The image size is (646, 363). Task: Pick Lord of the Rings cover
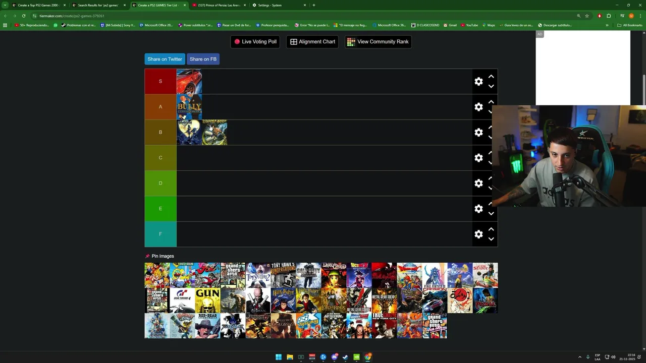click(x=334, y=300)
